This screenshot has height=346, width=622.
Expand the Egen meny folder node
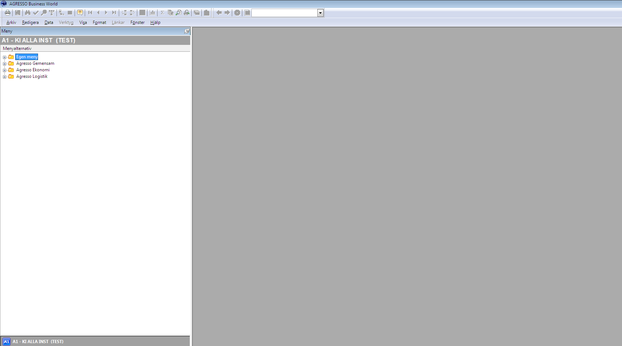[4, 57]
